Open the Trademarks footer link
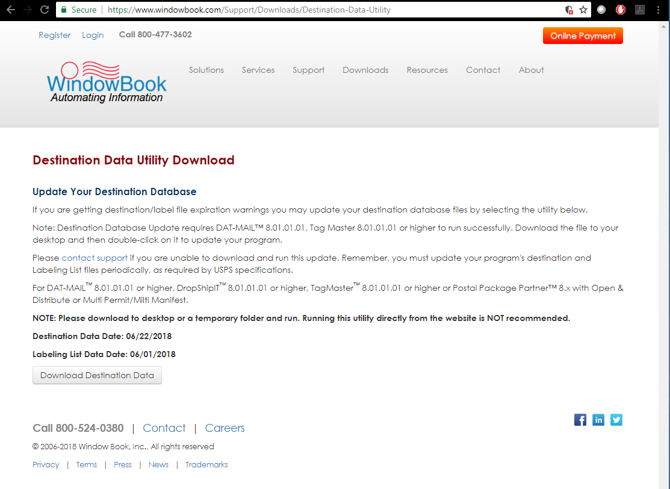This screenshot has width=670, height=489. [x=206, y=465]
